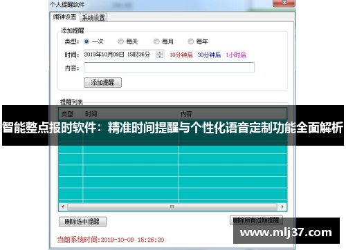Set reminder to 10分钟后

tap(181, 55)
